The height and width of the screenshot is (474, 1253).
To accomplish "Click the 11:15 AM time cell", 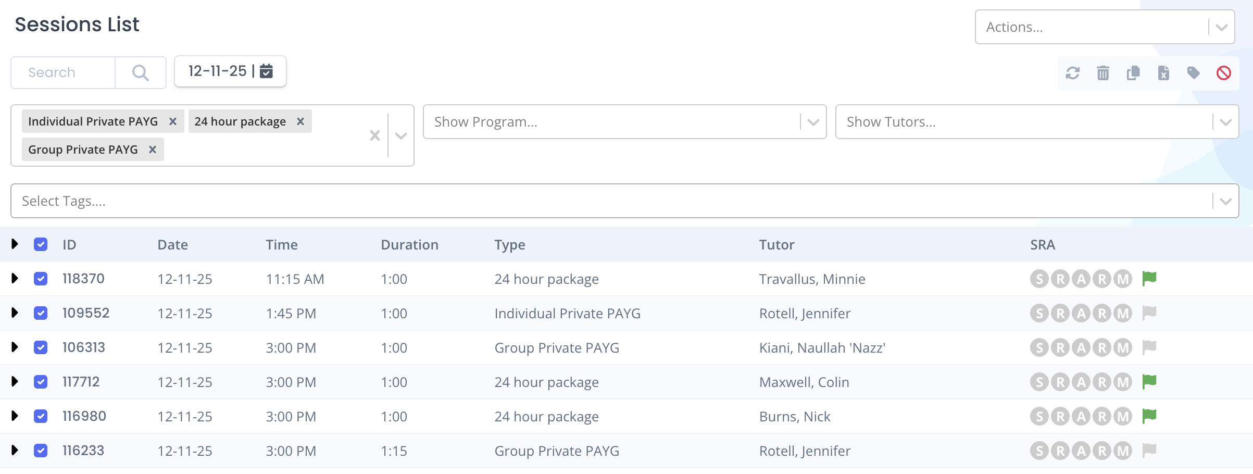I will click(295, 279).
